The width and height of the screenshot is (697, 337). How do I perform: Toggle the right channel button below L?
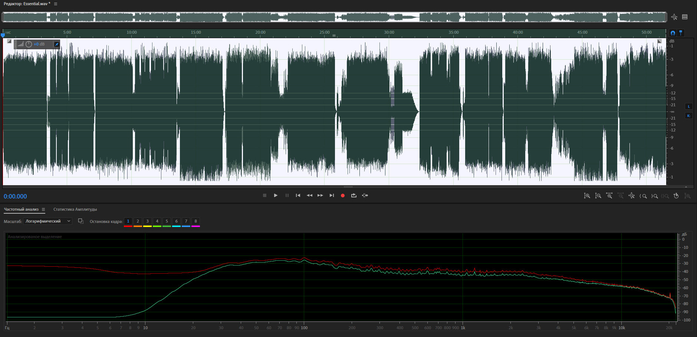pos(689,116)
